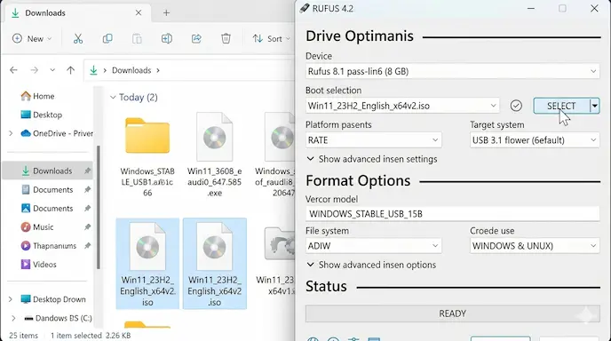This screenshot has height=341, width=611.
Task: Expand the Dandows BS (C:) drive node
Action: click(x=13, y=318)
